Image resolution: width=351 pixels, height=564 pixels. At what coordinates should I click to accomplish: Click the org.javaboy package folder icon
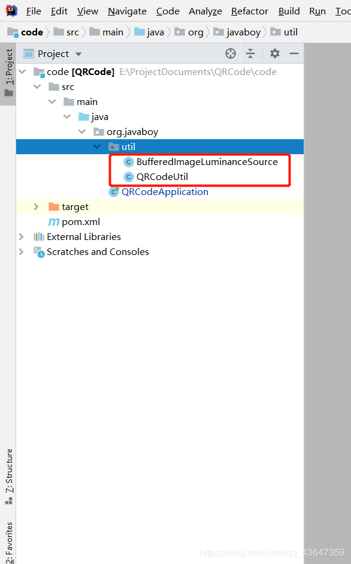pyautogui.click(x=99, y=131)
